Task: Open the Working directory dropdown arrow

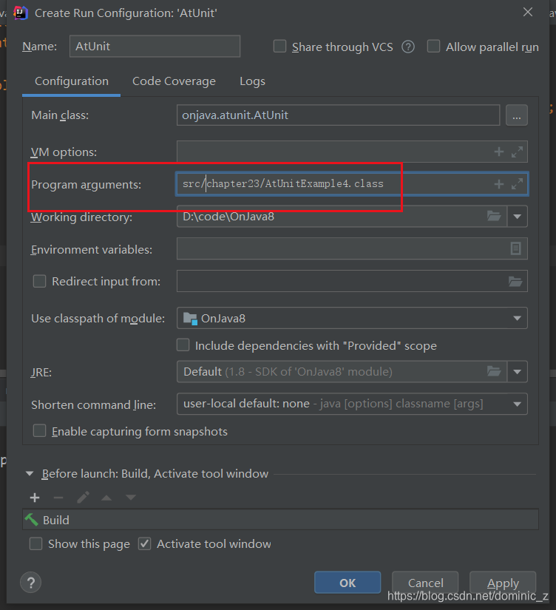Action: click(x=517, y=217)
